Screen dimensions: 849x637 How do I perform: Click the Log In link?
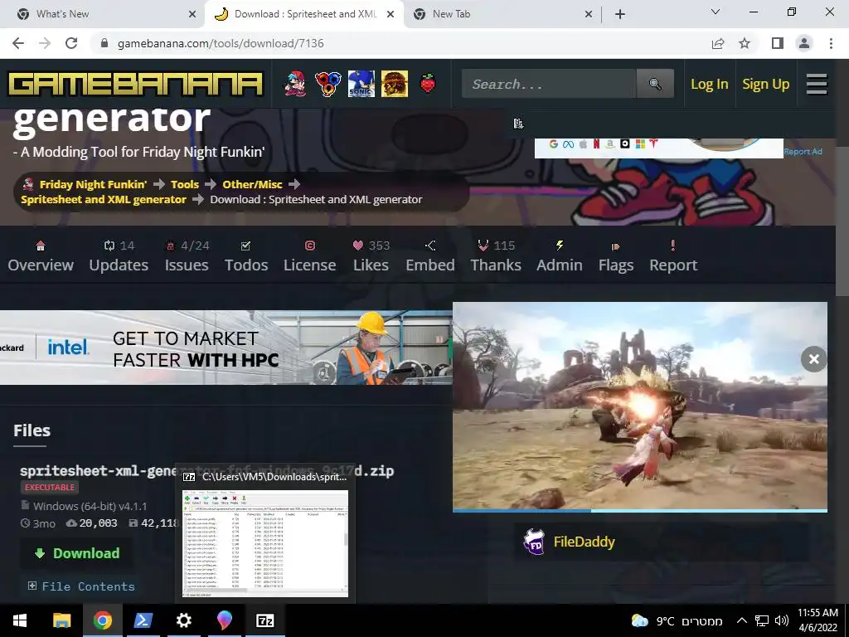(710, 84)
